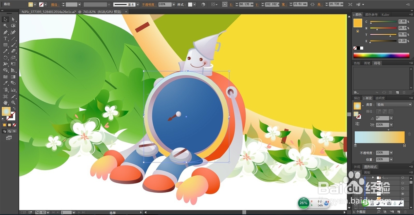Click the change screen mode icon
This screenshot has height=215, width=414.
pyautogui.click(x=9, y=138)
